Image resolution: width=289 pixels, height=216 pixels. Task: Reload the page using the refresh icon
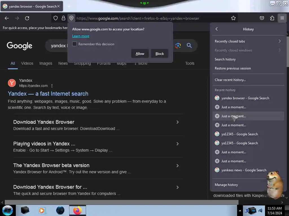coord(27,18)
